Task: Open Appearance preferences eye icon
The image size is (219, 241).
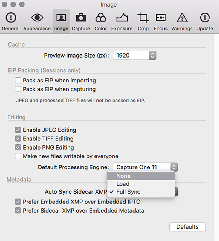Action: tap(37, 18)
